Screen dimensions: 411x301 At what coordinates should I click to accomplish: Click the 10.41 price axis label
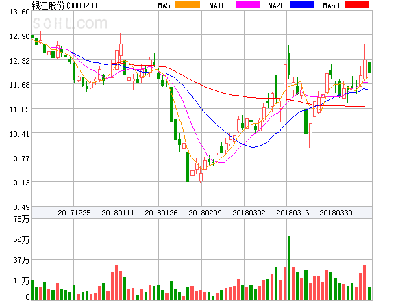[20, 134]
